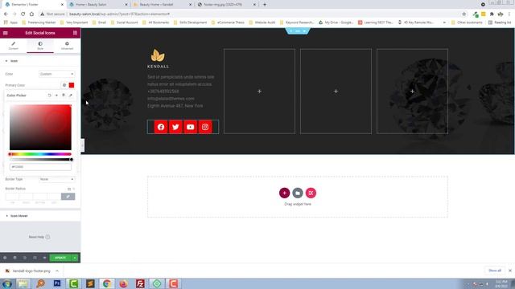This screenshot has width=515, height=289.
Task: Switch to the footer-img.jpg browser tab
Action: (x=226, y=5)
